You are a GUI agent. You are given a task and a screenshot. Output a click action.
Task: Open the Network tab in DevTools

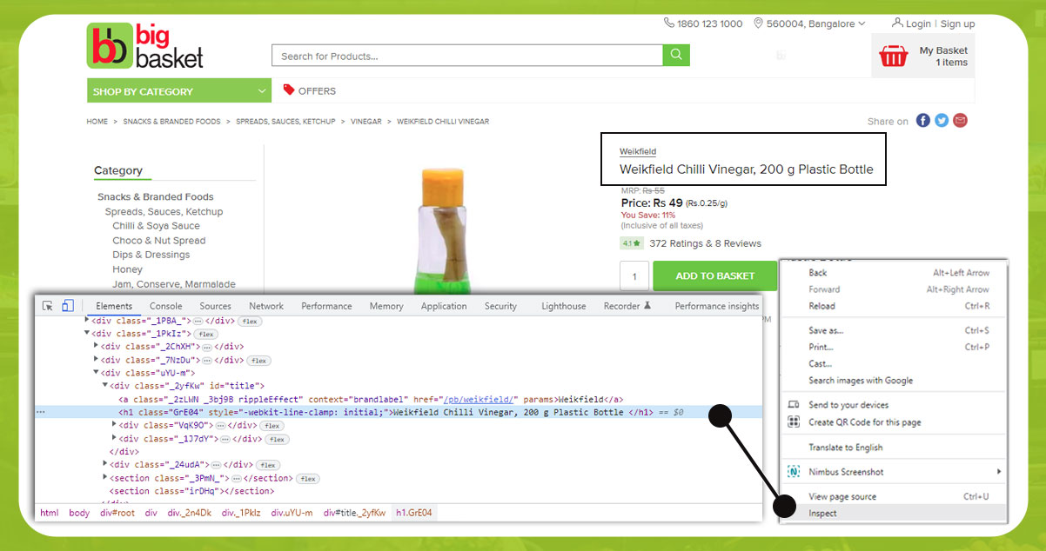[266, 306]
